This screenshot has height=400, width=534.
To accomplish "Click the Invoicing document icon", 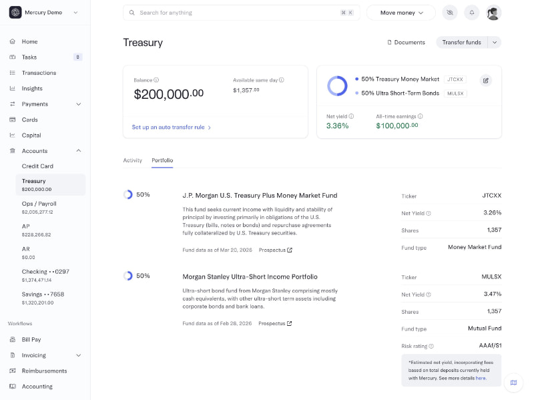I will pos(13,355).
